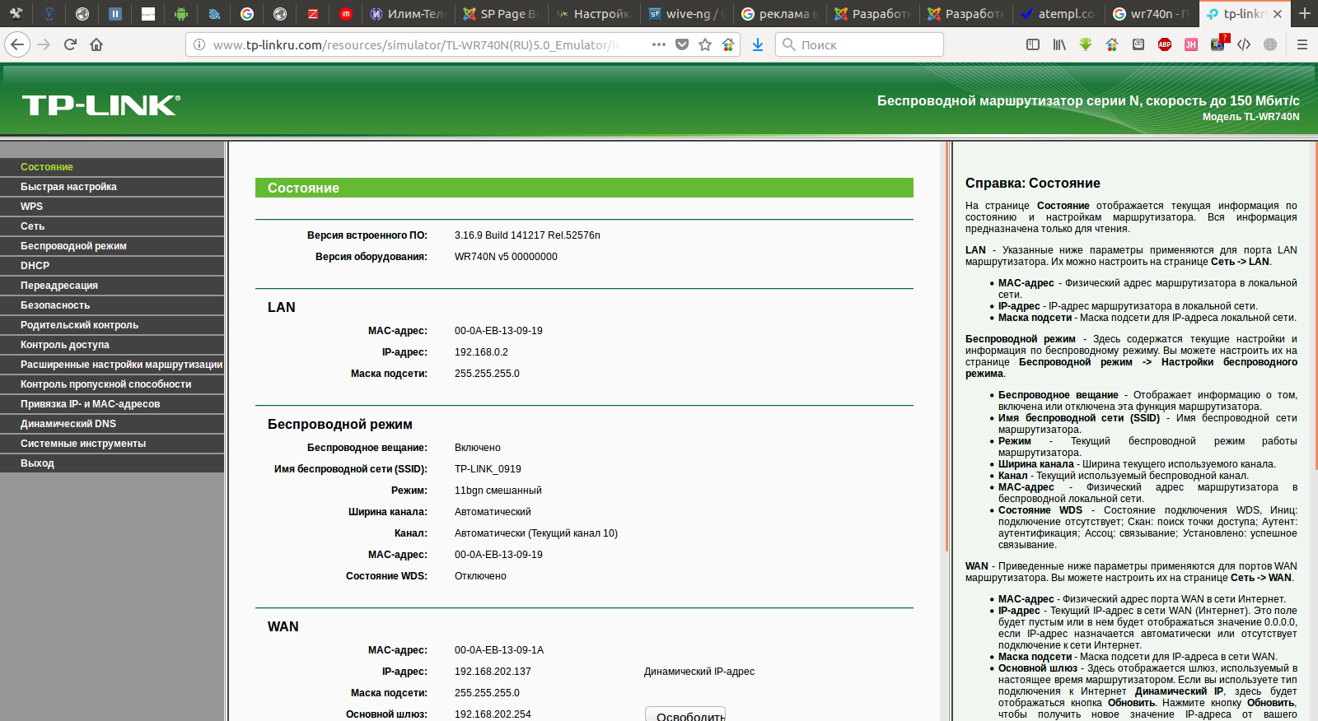Click the Динамический IP-адрес WAN type text
1318x721 pixels.
point(699,672)
